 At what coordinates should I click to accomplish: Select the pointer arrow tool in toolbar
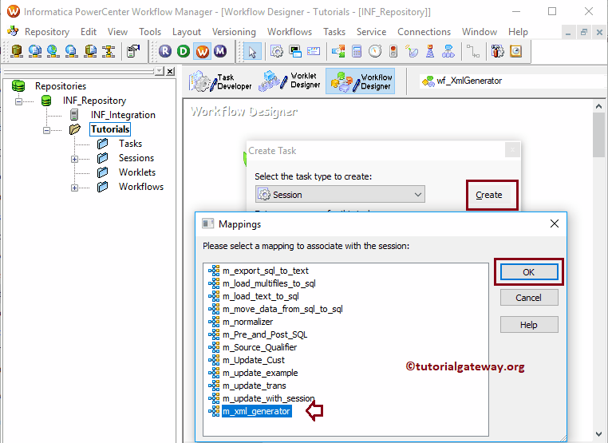click(252, 52)
